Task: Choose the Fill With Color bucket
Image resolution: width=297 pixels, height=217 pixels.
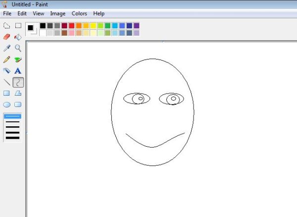Action: [x=18, y=37]
